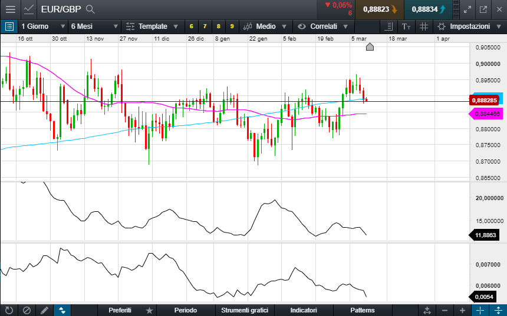Select template slot 8
This screenshot has height=316, width=507.
coord(219,26)
